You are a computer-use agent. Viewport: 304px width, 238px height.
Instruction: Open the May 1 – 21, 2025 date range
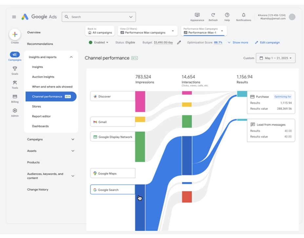click(x=275, y=58)
